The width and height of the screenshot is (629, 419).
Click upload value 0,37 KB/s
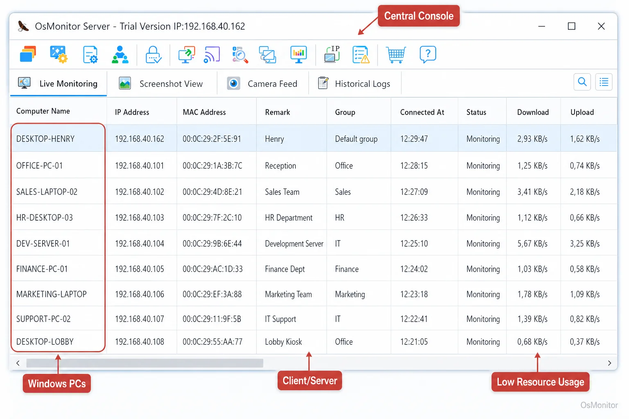pos(585,342)
